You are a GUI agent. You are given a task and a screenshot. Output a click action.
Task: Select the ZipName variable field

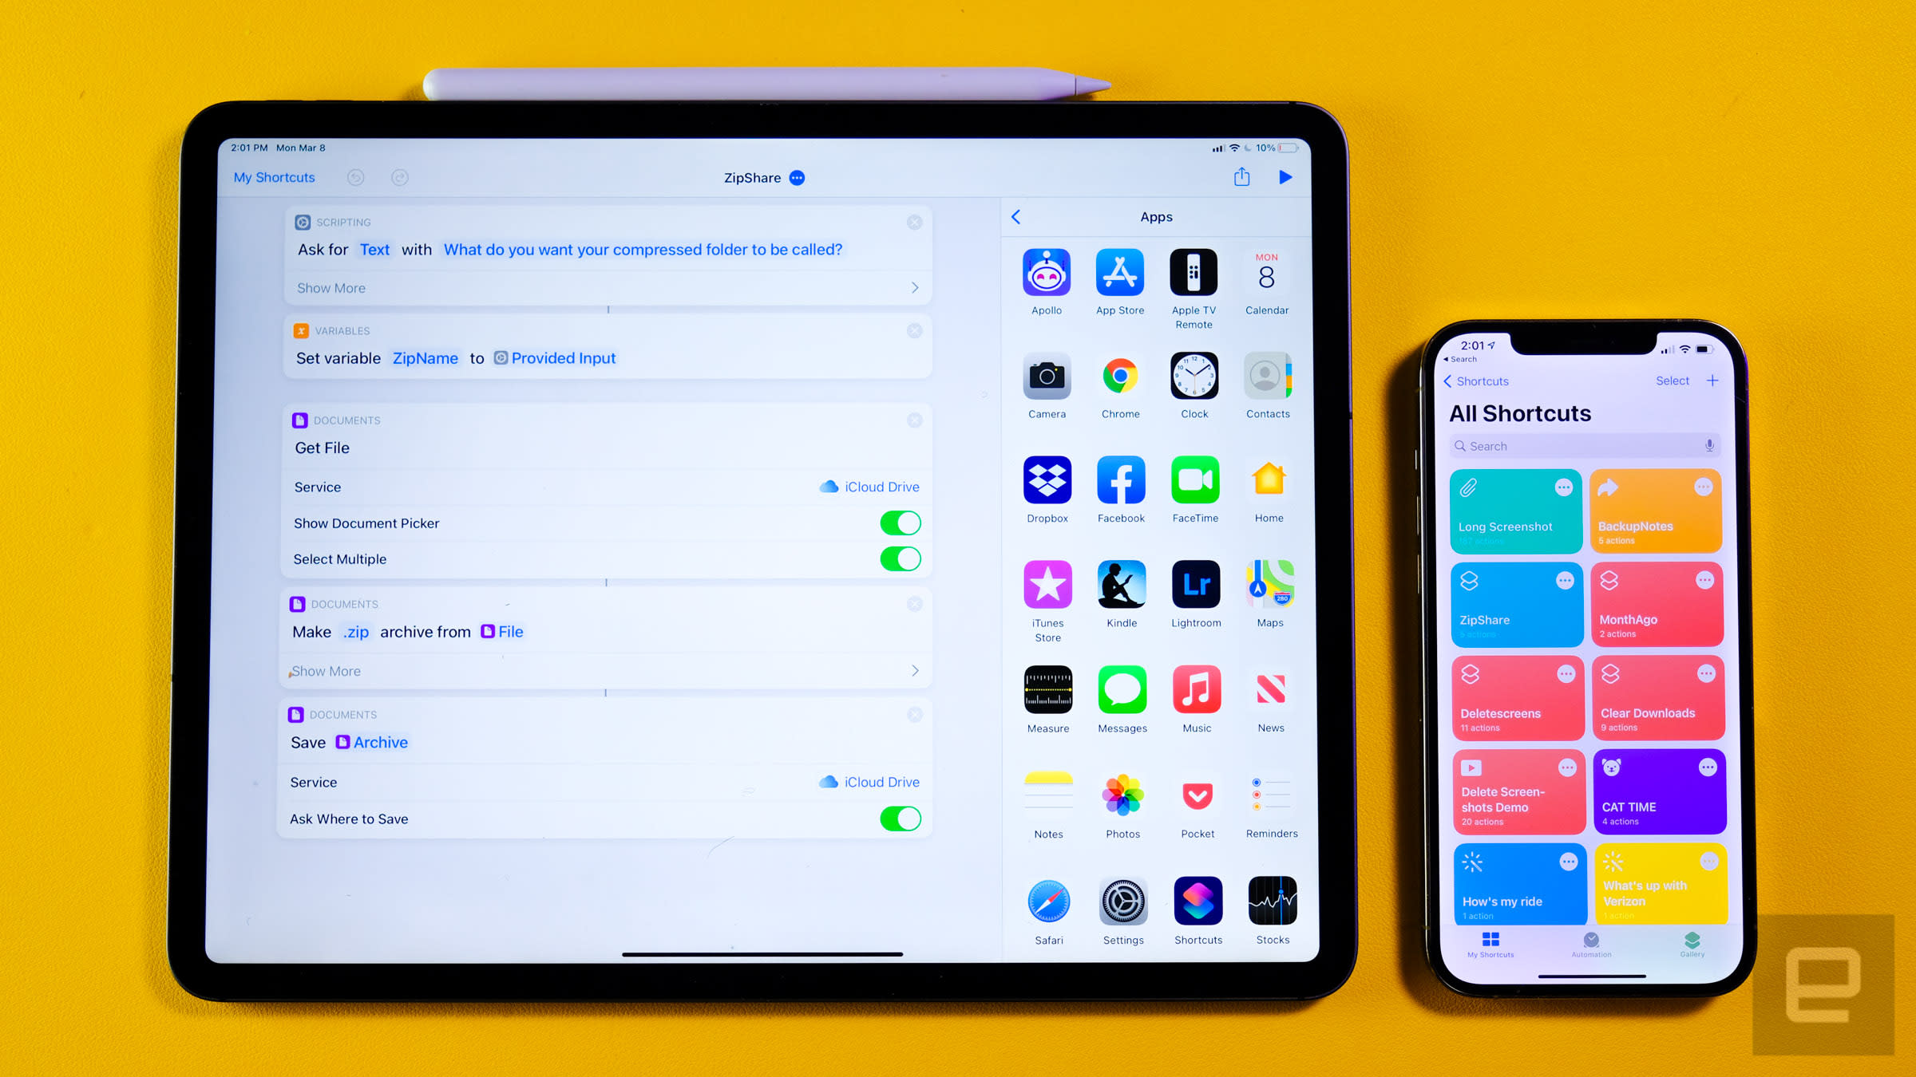pos(424,357)
